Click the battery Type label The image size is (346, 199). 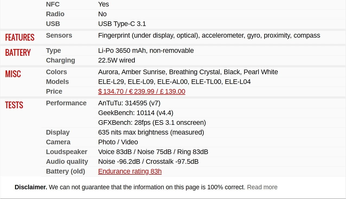(53, 51)
